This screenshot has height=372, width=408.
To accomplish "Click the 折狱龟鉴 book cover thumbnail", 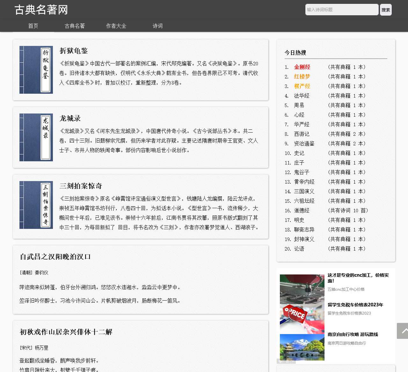I will pyautogui.click(x=36, y=70).
